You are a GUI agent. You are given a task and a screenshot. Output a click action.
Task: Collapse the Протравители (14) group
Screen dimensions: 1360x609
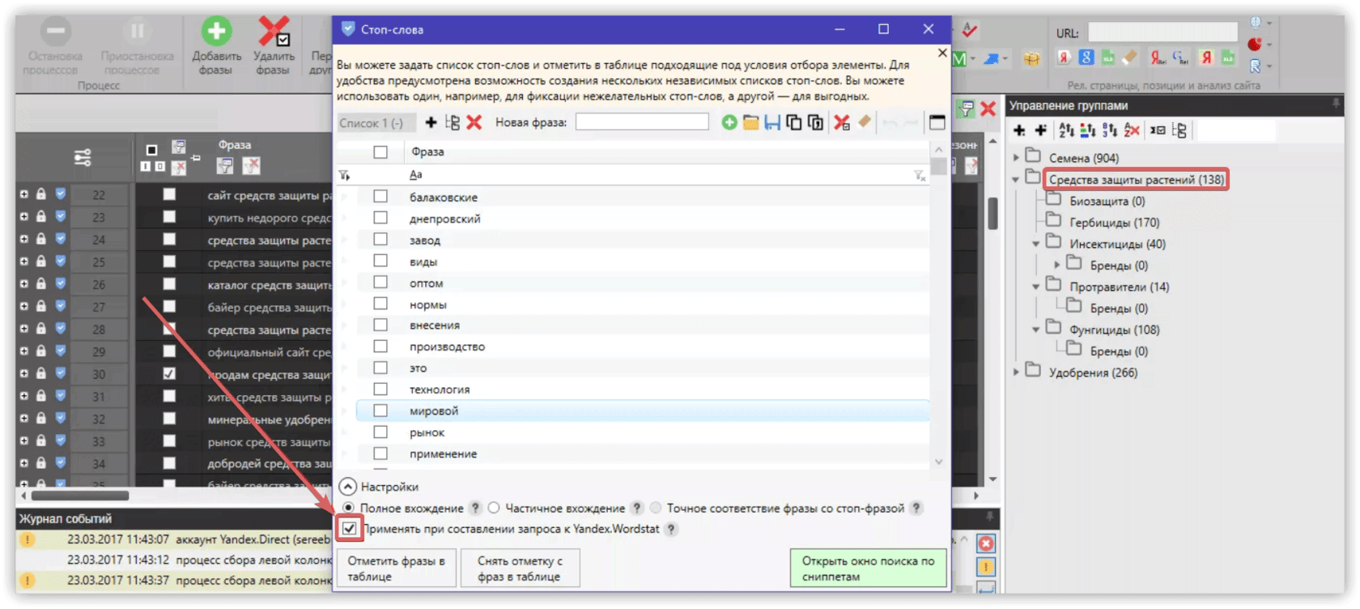point(1036,287)
